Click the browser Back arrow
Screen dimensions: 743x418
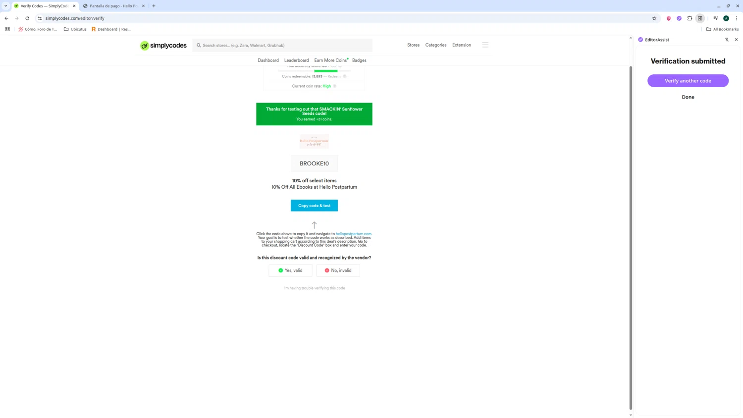6,18
